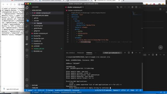The height and width of the screenshot is (94, 167).
Task: Click the Synchronize Changes icon in status bar
Action: [35, 90]
